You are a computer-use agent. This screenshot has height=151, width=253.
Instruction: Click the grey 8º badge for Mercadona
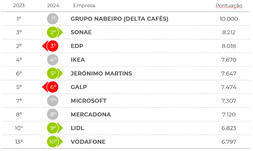tap(53, 114)
